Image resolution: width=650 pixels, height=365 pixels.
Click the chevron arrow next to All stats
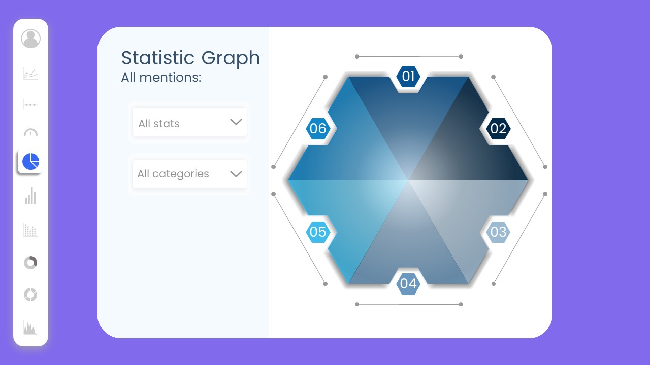tap(236, 122)
